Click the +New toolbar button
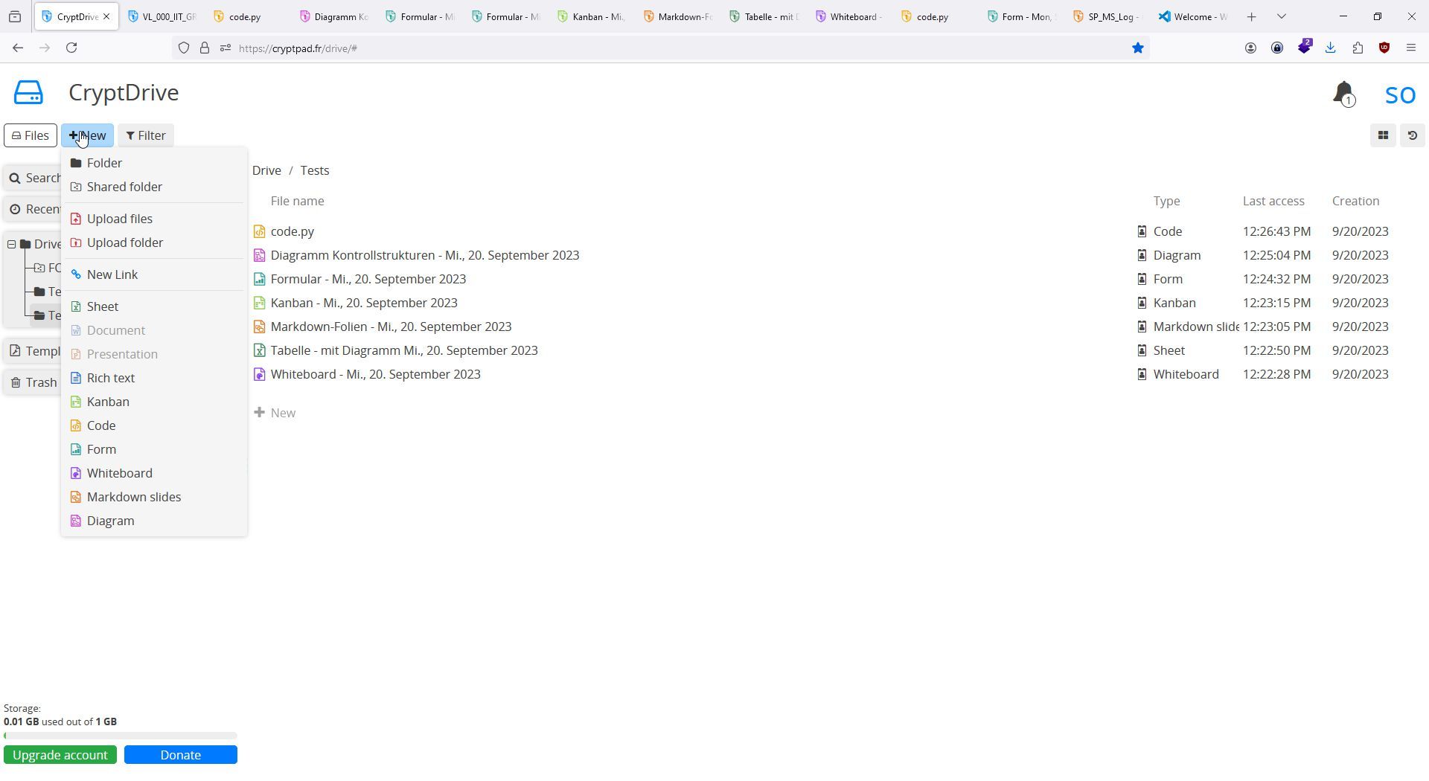1429x781 pixels. [87, 135]
